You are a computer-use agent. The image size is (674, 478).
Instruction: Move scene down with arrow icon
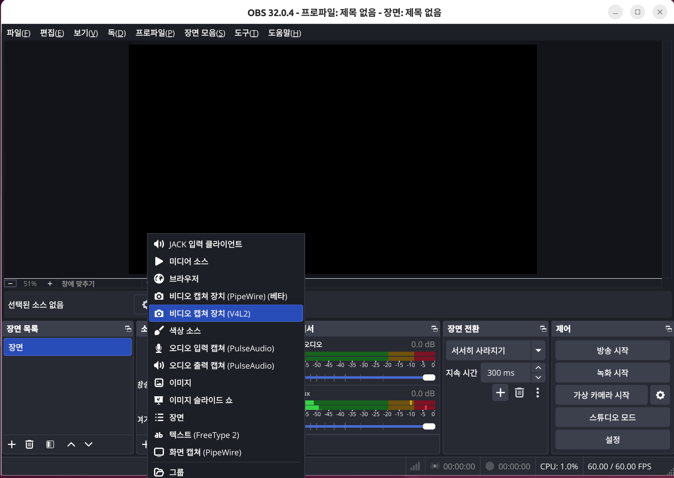pyautogui.click(x=88, y=444)
